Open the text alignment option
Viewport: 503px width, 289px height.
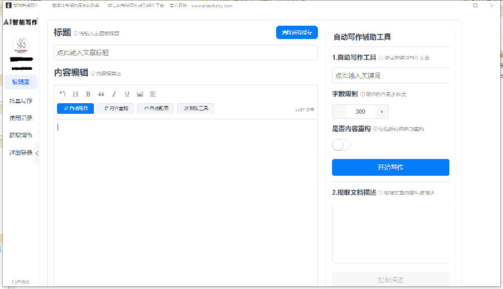[x=153, y=94]
